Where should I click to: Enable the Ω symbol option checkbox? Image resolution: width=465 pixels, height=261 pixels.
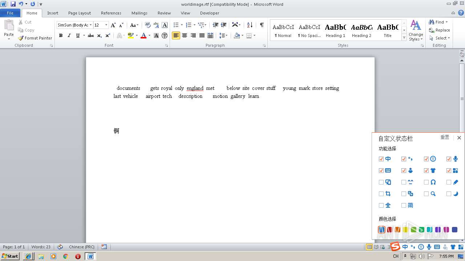click(426, 182)
